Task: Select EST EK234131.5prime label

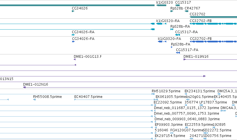Action: click(200, 91)
